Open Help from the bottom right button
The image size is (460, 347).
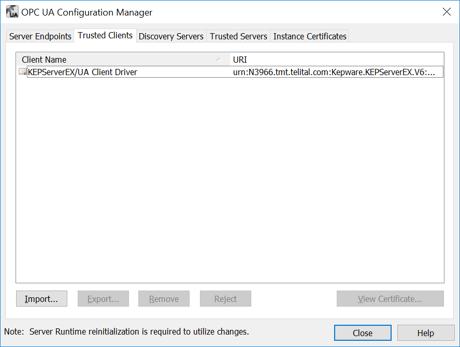point(425,333)
